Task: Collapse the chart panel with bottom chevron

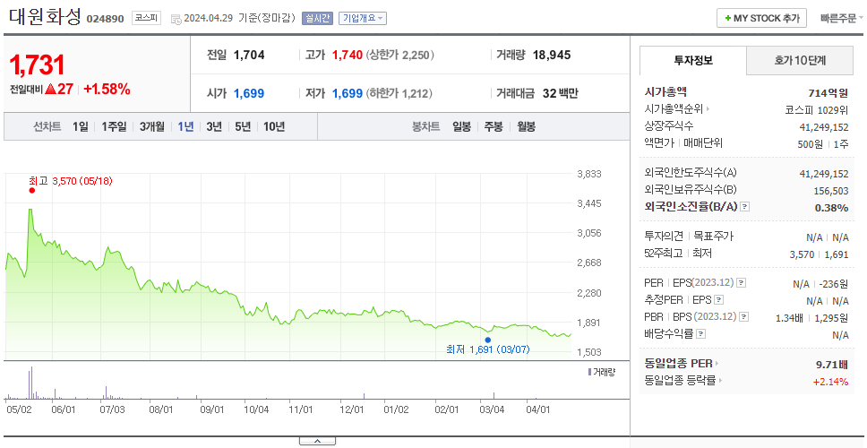Action: (317, 441)
